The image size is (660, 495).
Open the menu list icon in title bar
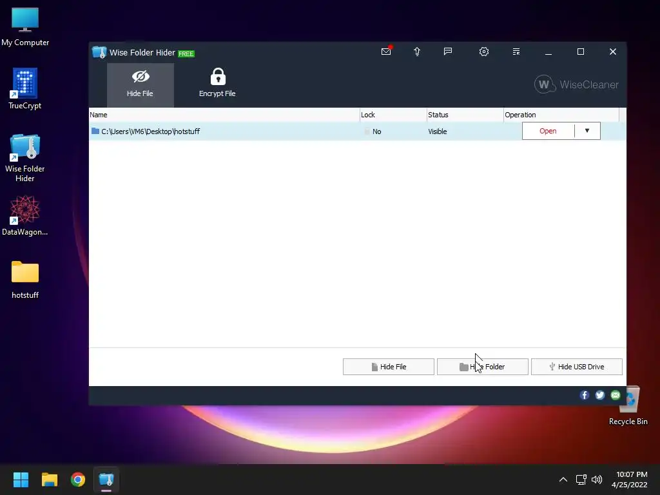[x=516, y=52]
